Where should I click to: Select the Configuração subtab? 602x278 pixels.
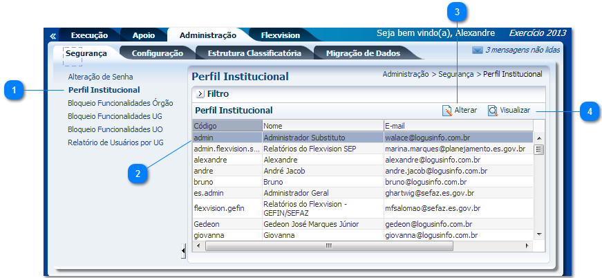[x=157, y=53]
